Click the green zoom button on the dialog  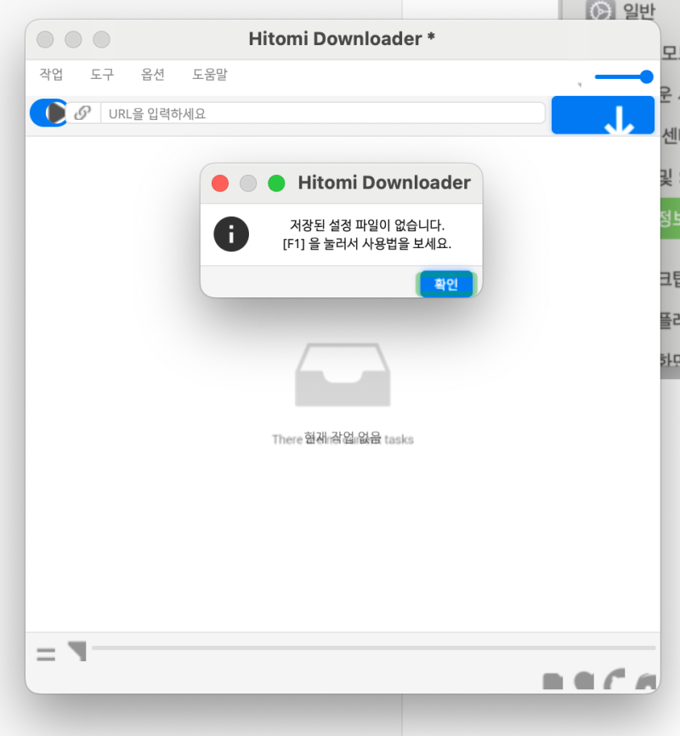tap(276, 183)
